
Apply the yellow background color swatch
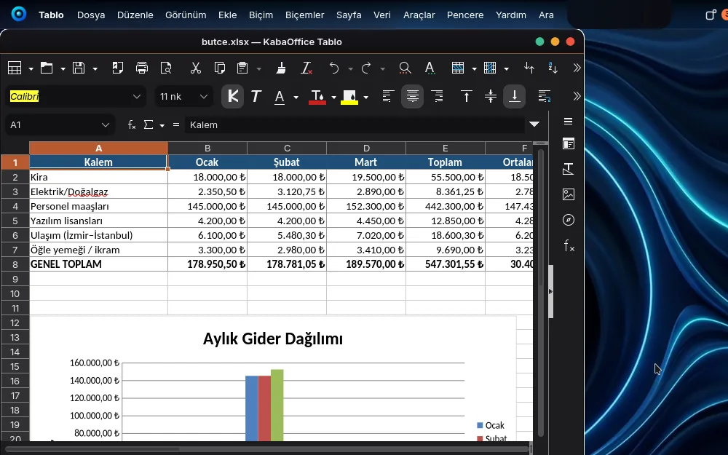click(349, 97)
